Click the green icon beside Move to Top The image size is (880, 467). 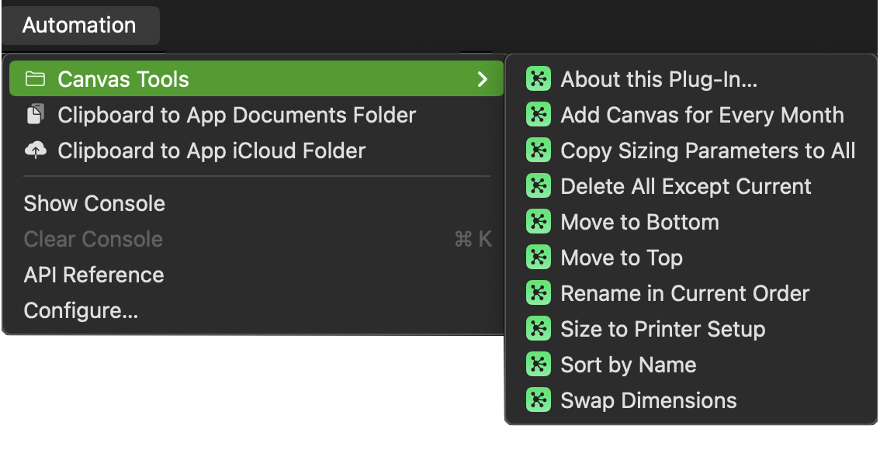point(538,258)
